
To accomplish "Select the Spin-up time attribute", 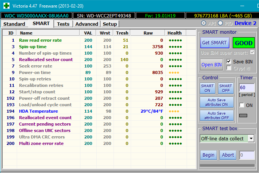I will click(x=99, y=47).
